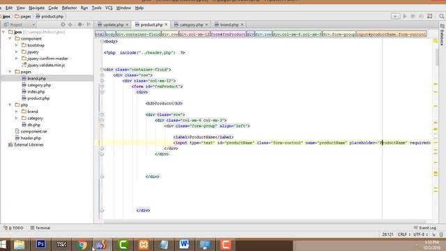Click the editor vertical scrollbar thumb
The height and width of the screenshot is (251, 446).
point(437,56)
